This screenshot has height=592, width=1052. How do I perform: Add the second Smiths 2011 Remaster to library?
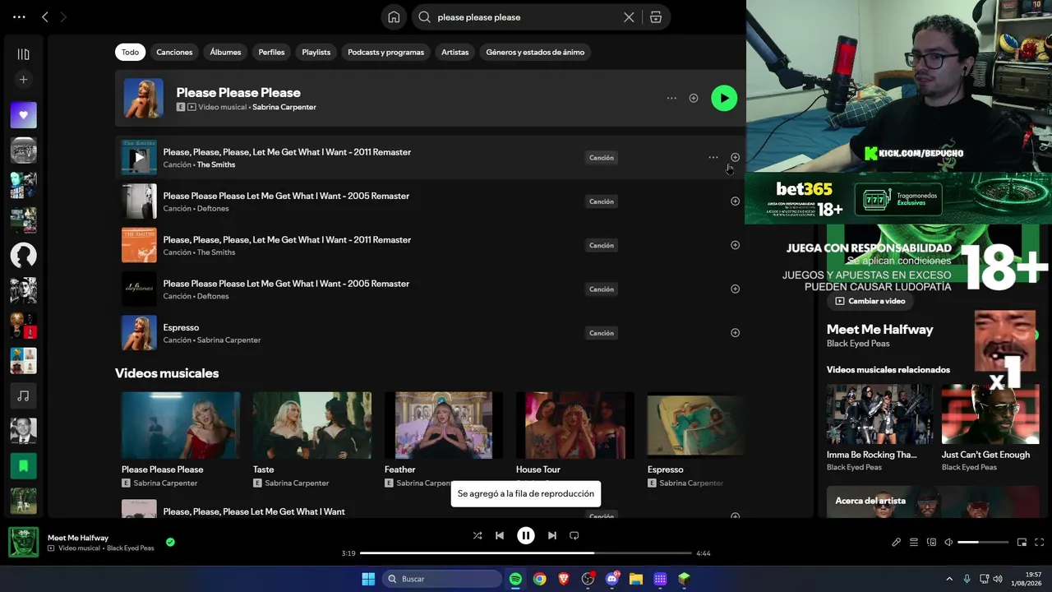[x=735, y=245]
